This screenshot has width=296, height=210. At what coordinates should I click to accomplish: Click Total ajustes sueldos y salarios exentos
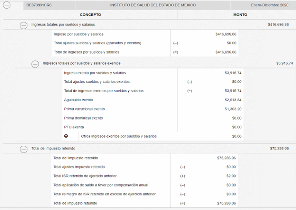point(97,82)
